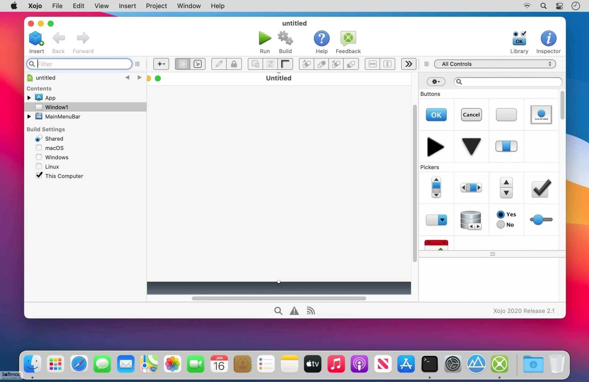The image size is (589, 382).
Task: Select Window1 in Contents
Action: coord(85,107)
